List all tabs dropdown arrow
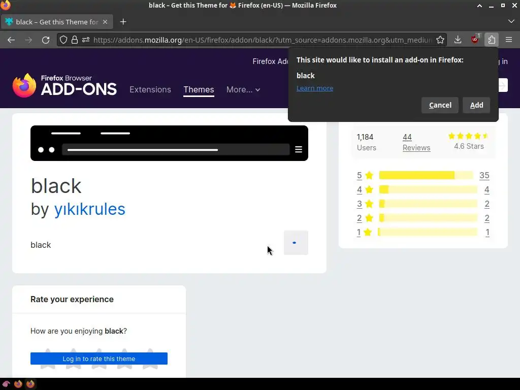This screenshot has width=520, height=390. pyautogui.click(x=511, y=21)
